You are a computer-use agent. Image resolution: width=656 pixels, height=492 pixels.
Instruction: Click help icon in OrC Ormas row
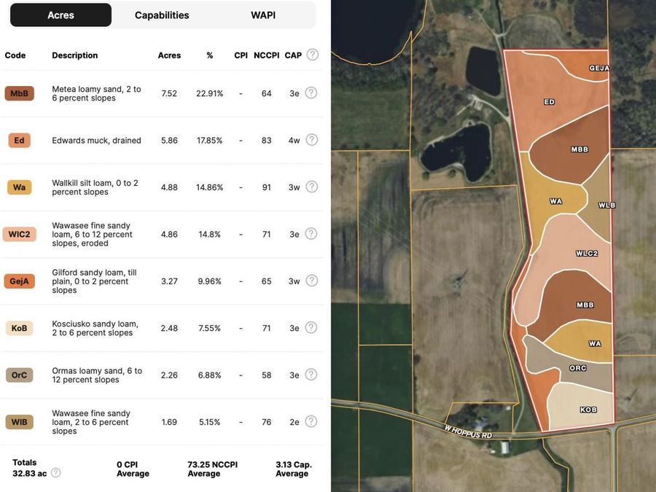click(x=311, y=375)
